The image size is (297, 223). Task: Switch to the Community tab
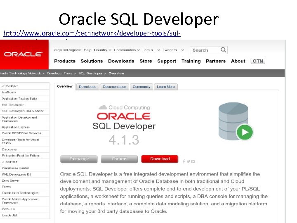click(141, 87)
